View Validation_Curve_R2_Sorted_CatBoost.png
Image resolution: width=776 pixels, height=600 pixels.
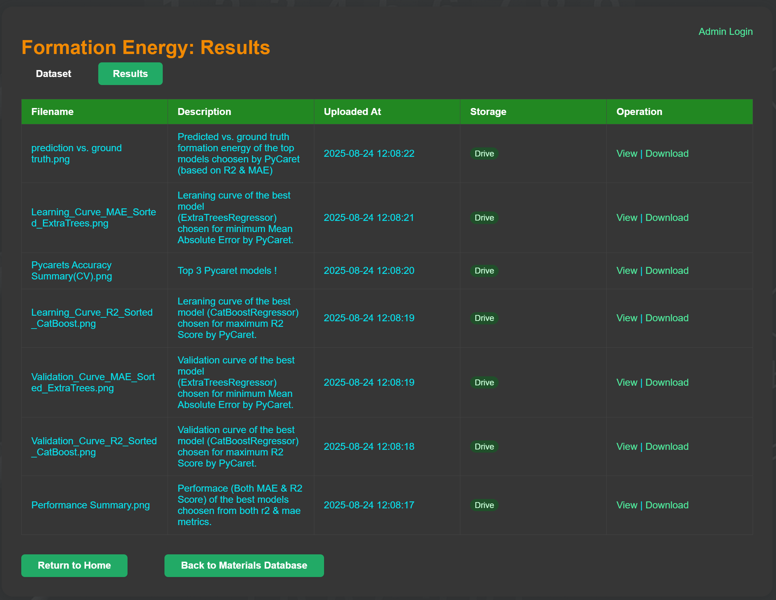point(627,447)
